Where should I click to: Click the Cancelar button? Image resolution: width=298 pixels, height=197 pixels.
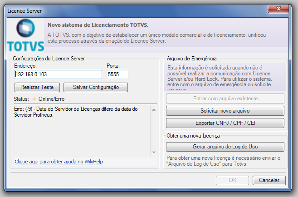[x=269, y=180]
